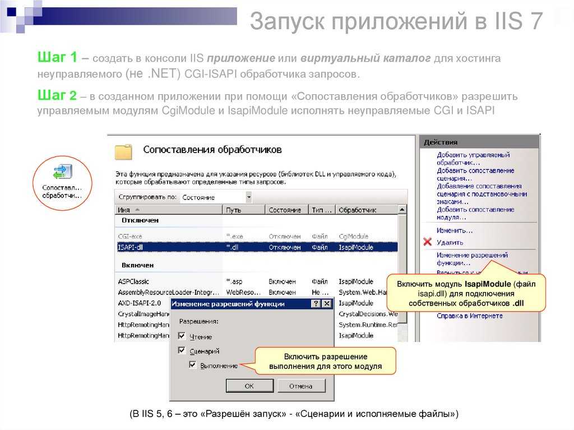The image size is (574, 430).
Task: Sort by Тип column header
Action: [x=322, y=210]
